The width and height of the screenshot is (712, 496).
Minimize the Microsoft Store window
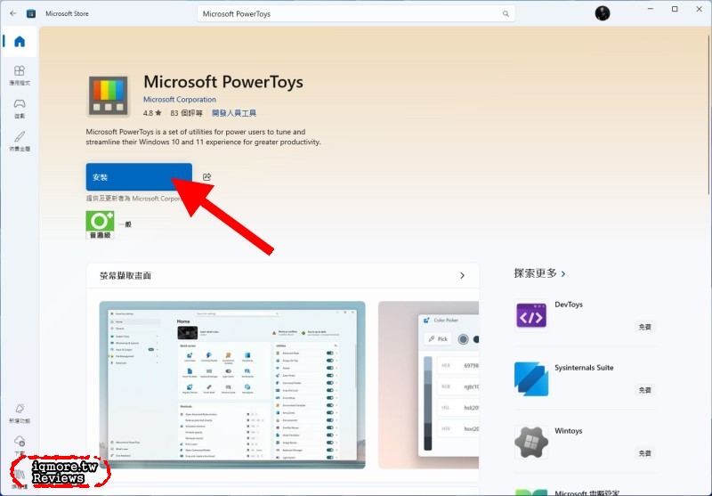pos(651,9)
